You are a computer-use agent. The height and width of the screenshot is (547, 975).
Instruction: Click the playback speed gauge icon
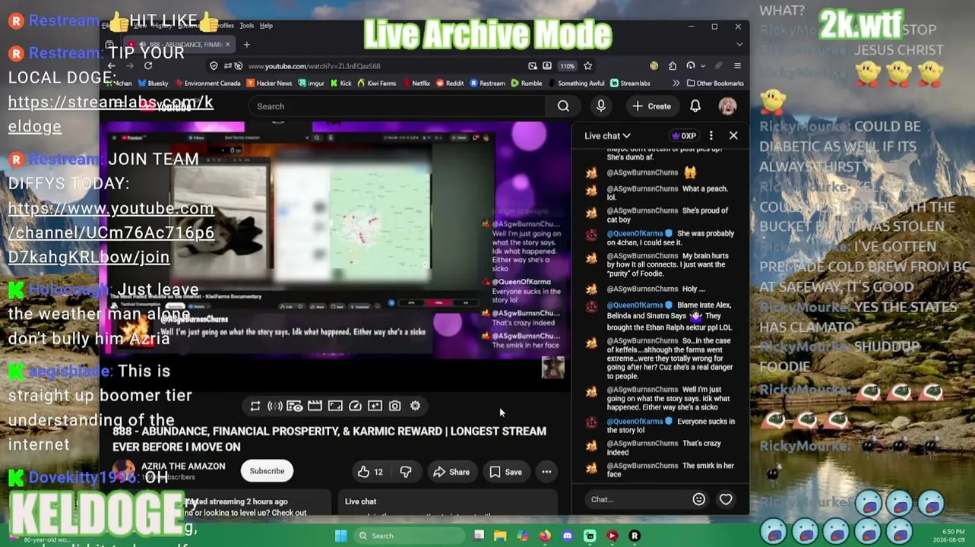355,406
